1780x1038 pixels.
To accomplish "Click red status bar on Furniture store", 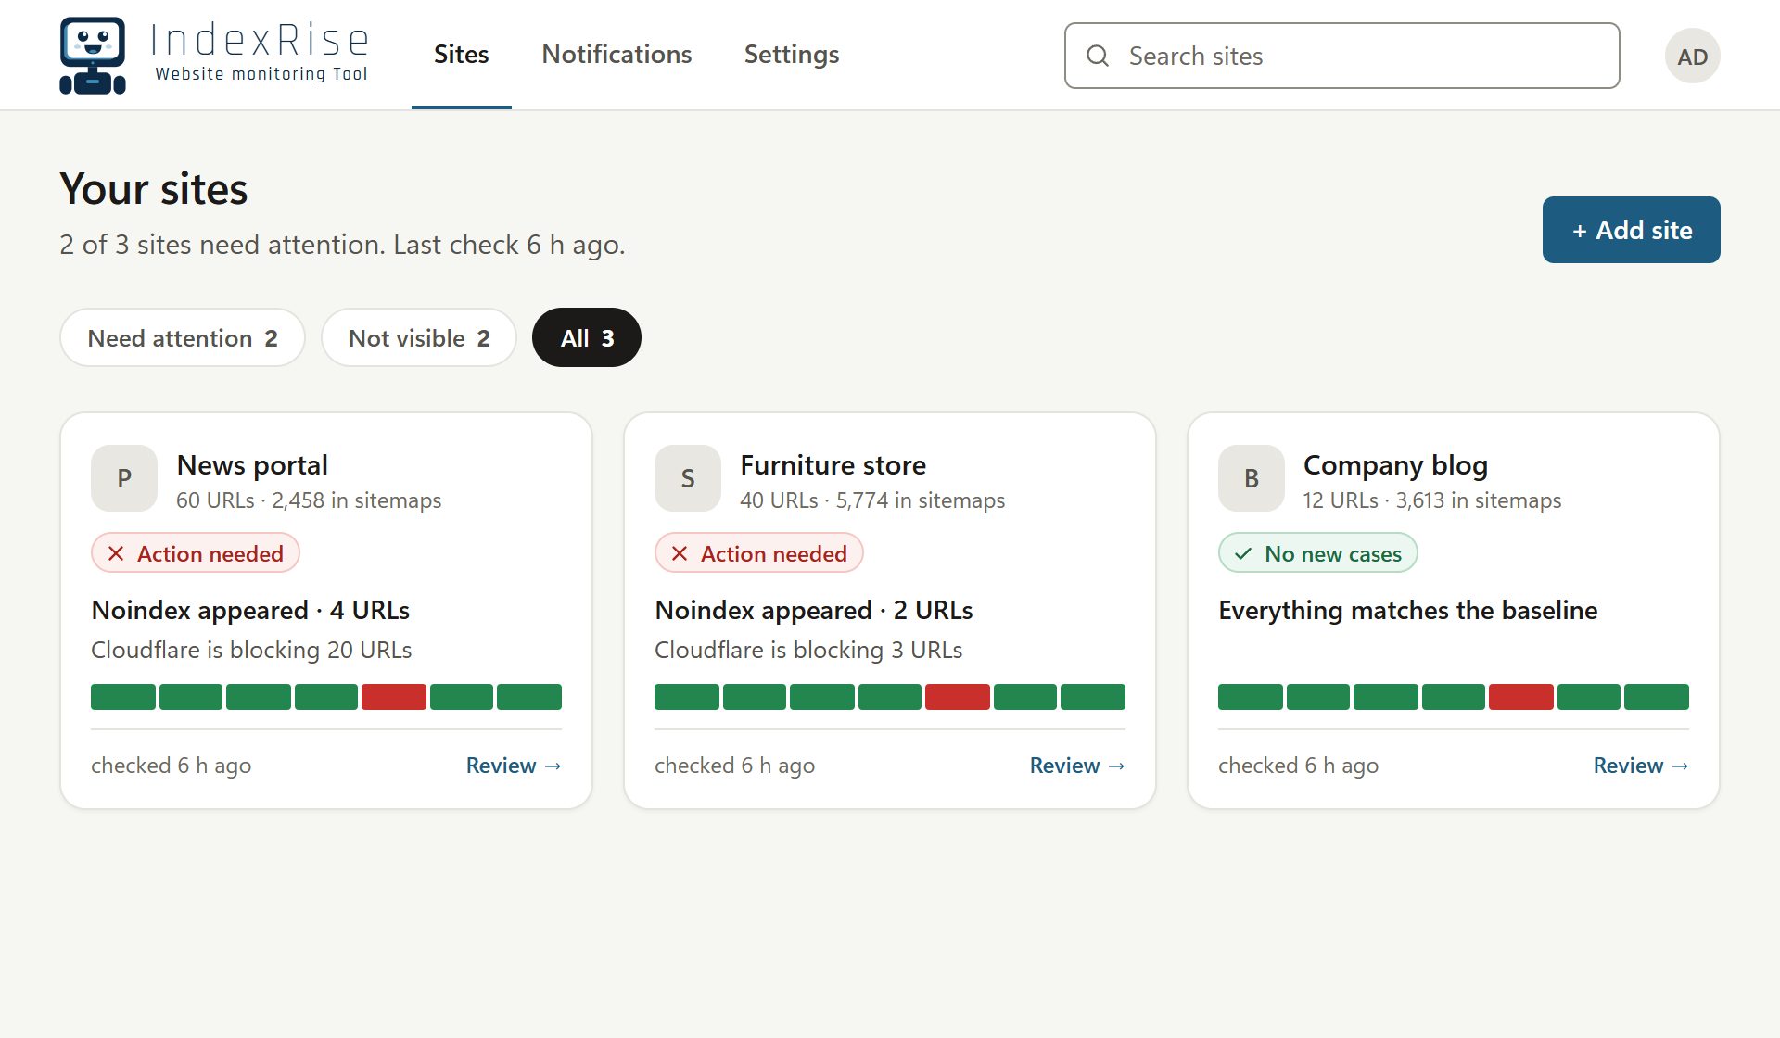I will (958, 697).
